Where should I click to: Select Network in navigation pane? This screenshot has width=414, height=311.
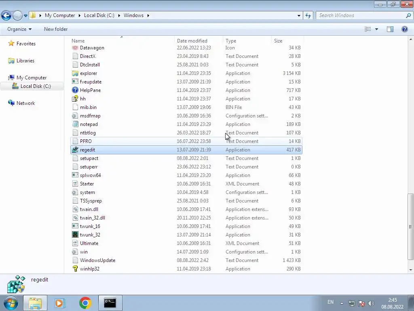click(25, 103)
